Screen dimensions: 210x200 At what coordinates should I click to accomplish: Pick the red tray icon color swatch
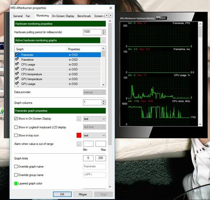79,135
